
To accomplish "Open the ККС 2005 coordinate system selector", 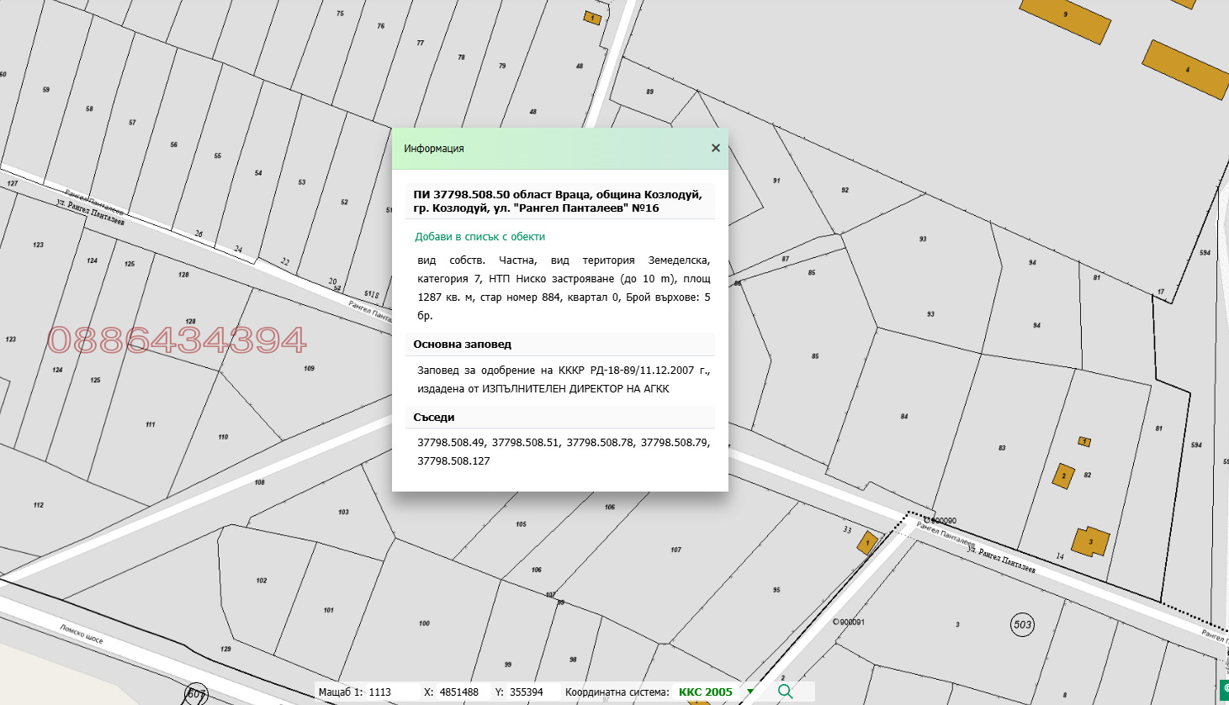I will coord(705,692).
